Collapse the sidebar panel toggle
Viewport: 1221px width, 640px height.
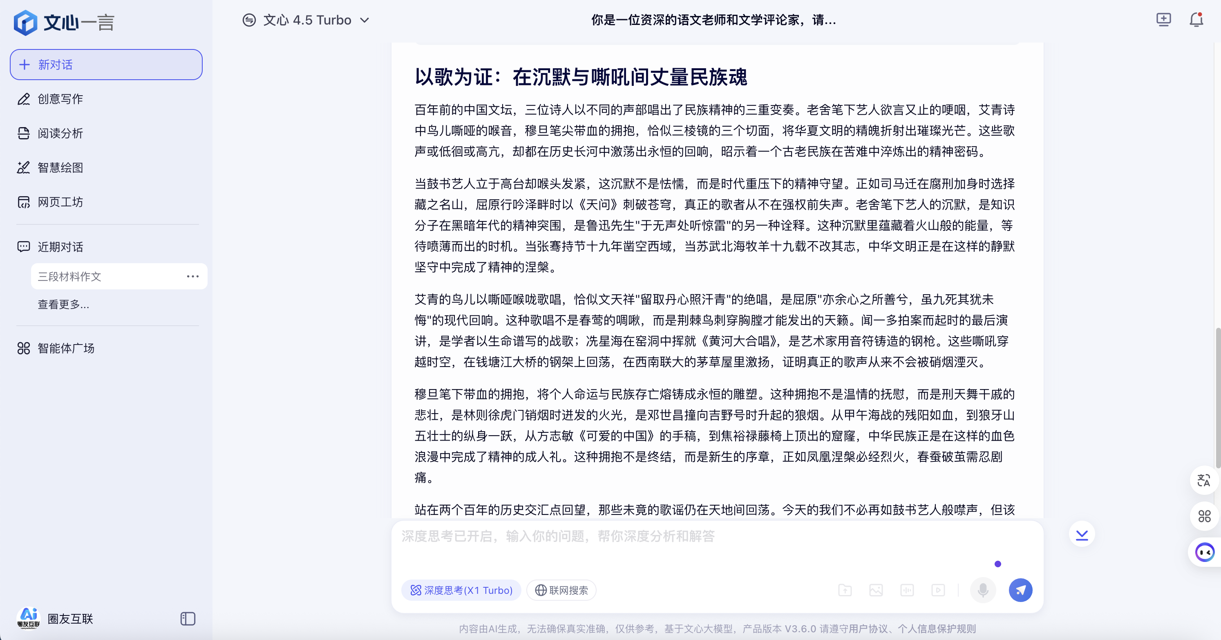188,619
